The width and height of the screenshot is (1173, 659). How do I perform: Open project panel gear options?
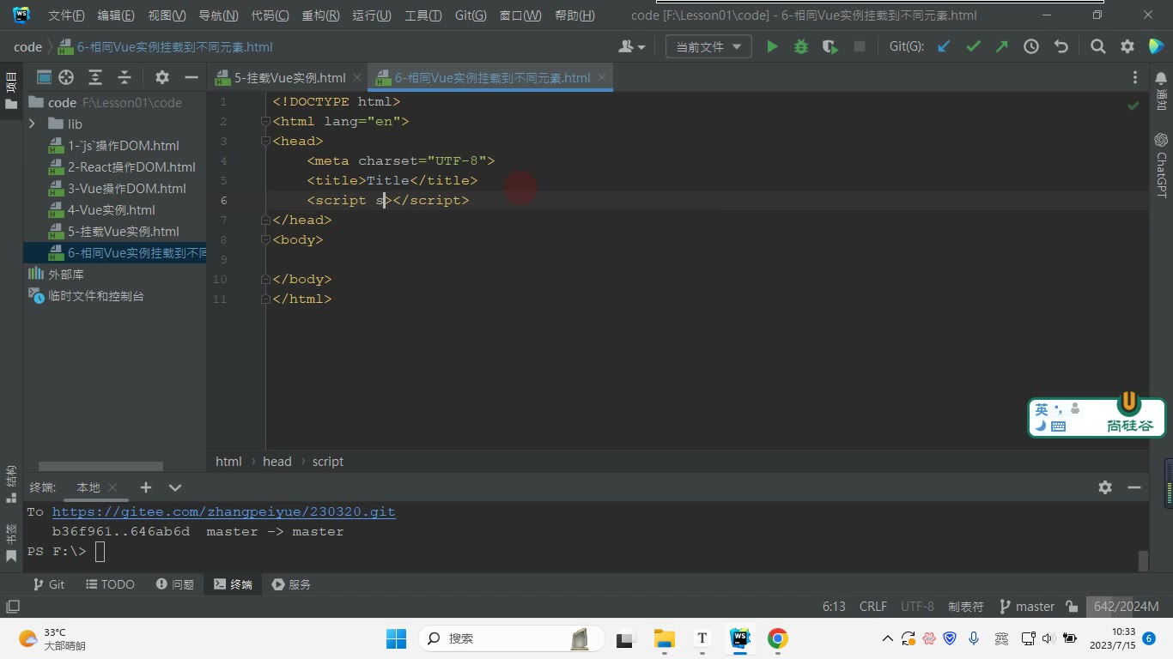point(162,77)
